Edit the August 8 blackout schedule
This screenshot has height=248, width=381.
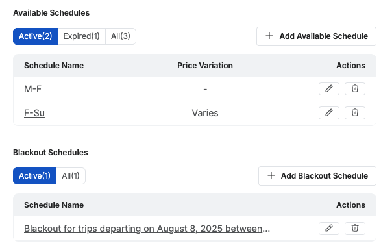pos(329,229)
